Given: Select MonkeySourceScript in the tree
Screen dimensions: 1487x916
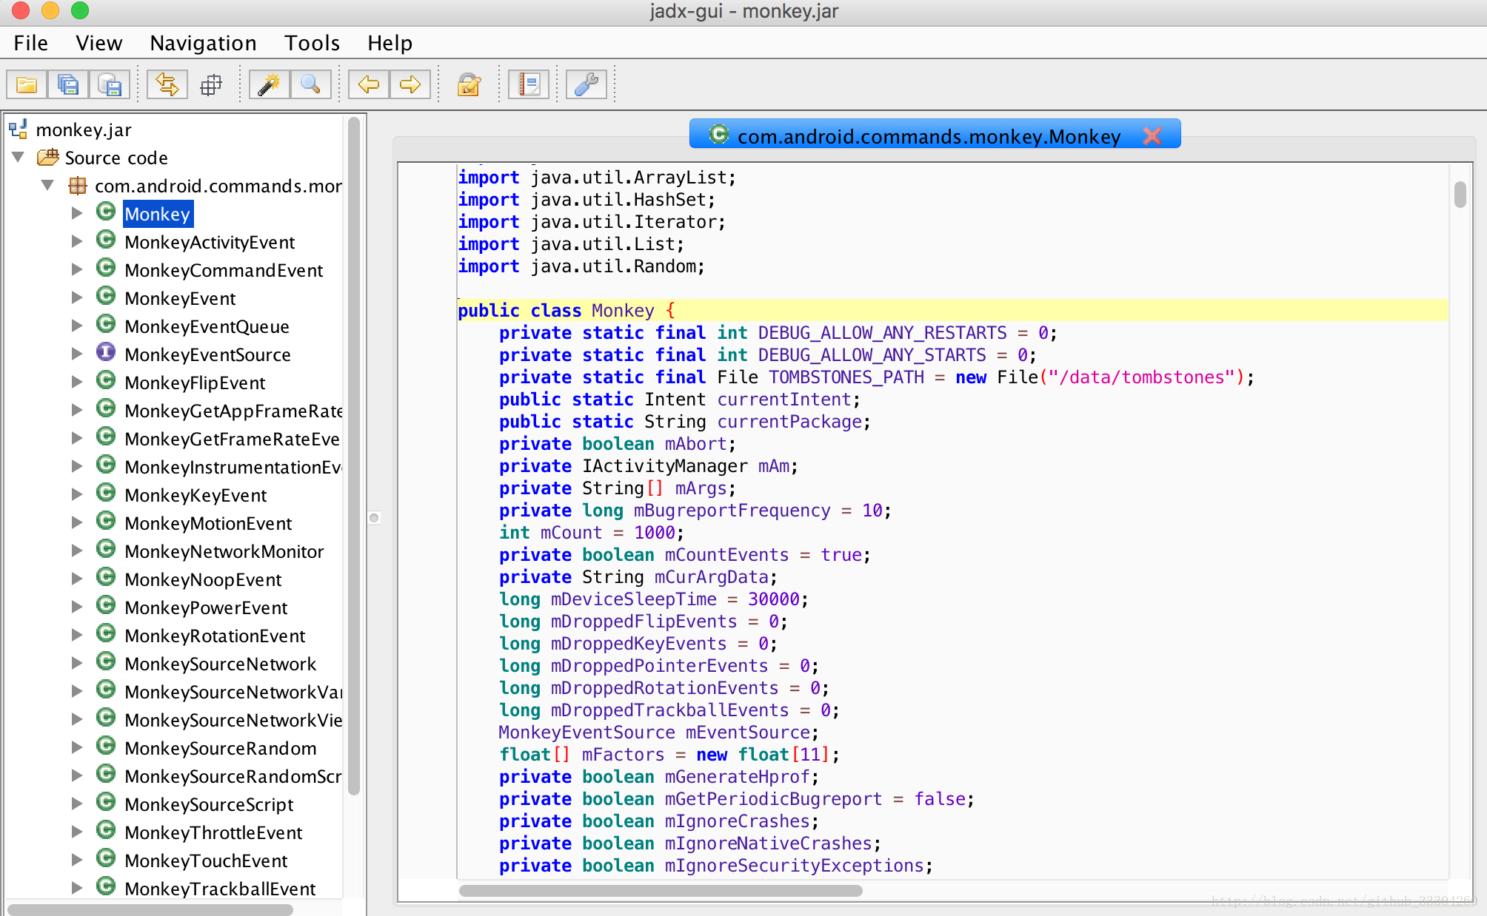Looking at the screenshot, I should point(209,804).
